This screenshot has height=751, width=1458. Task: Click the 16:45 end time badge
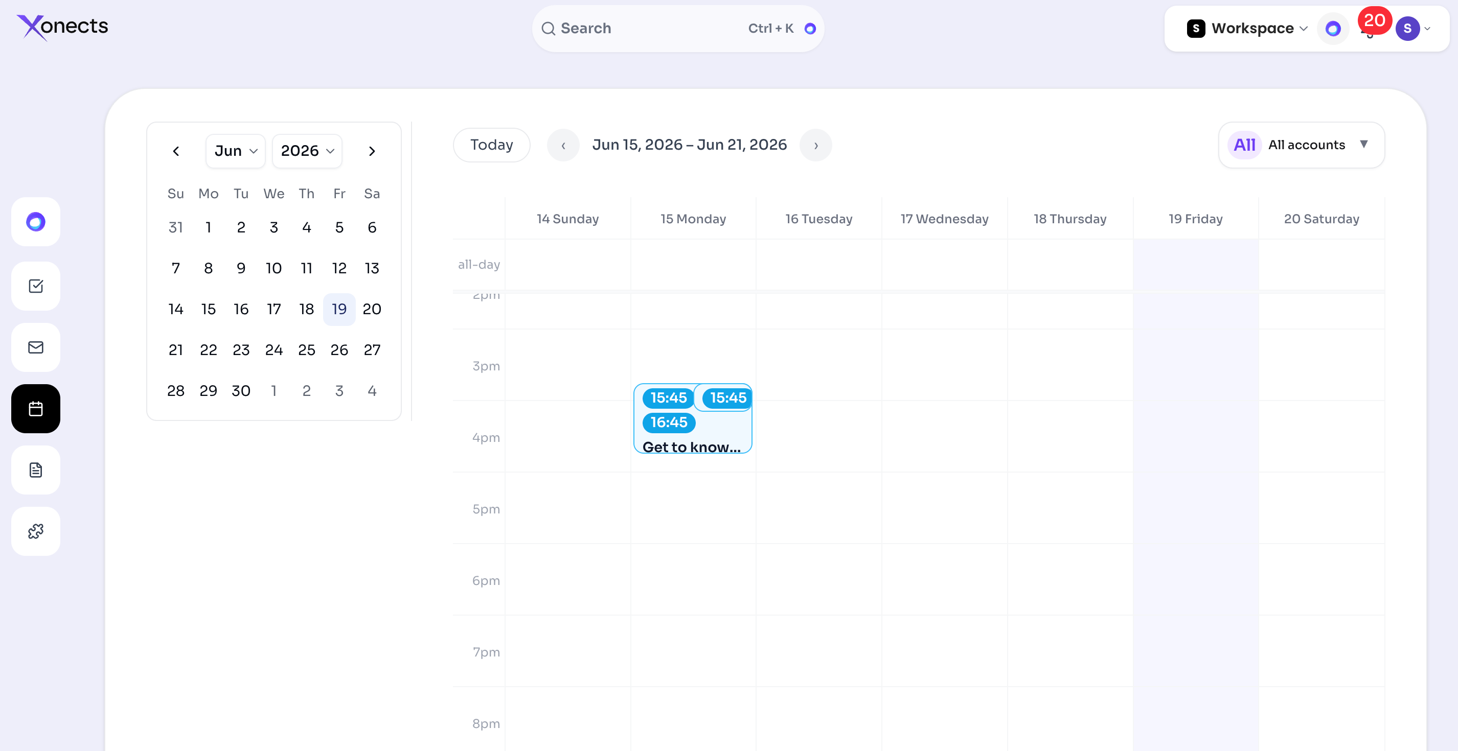click(669, 423)
